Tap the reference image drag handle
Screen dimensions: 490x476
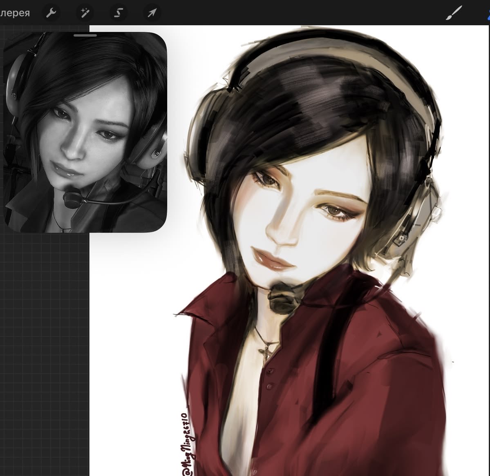(x=85, y=35)
